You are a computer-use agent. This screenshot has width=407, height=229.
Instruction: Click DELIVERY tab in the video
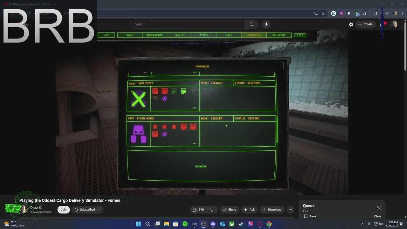(279, 35)
